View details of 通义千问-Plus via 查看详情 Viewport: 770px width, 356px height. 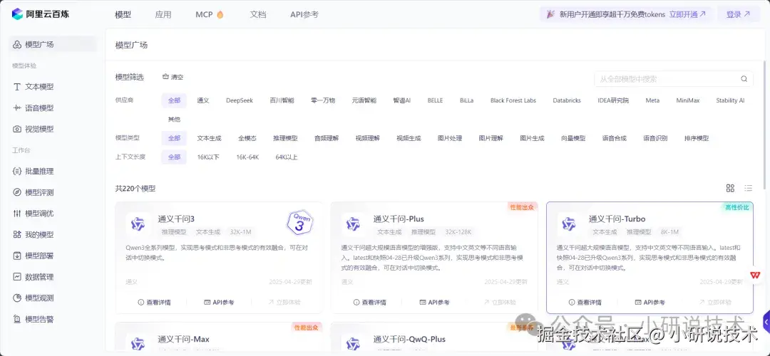(x=370, y=302)
